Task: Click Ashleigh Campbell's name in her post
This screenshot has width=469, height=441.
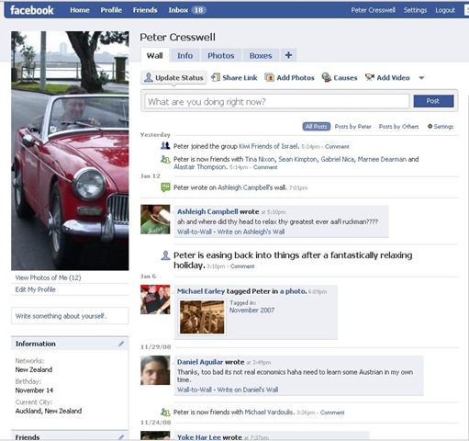Action: click(207, 211)
